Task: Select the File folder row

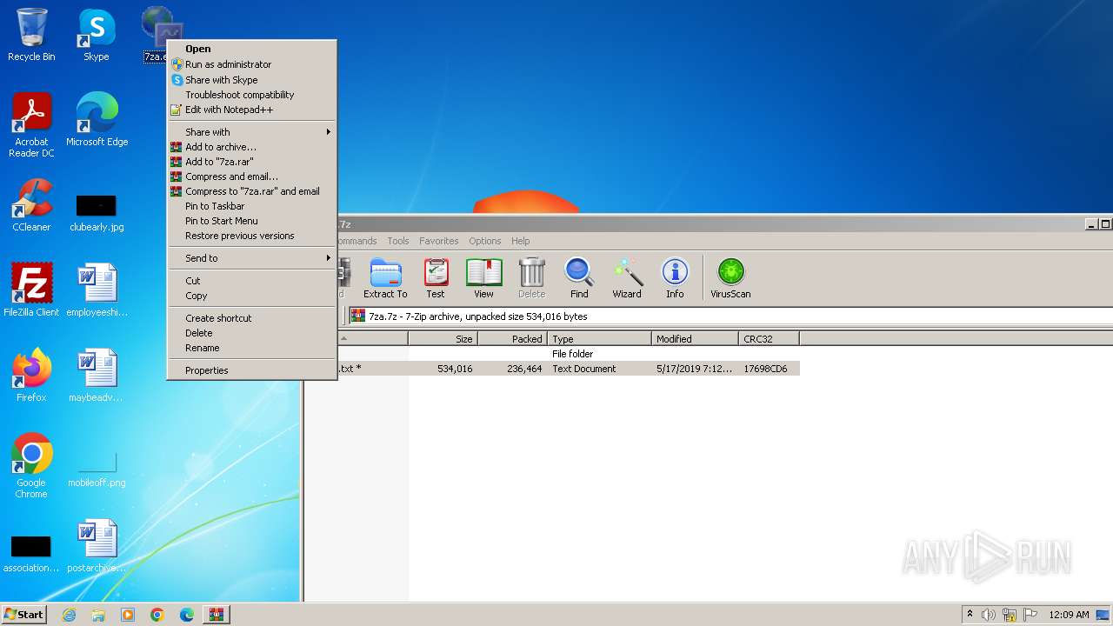Action: (x=552, y=354)
